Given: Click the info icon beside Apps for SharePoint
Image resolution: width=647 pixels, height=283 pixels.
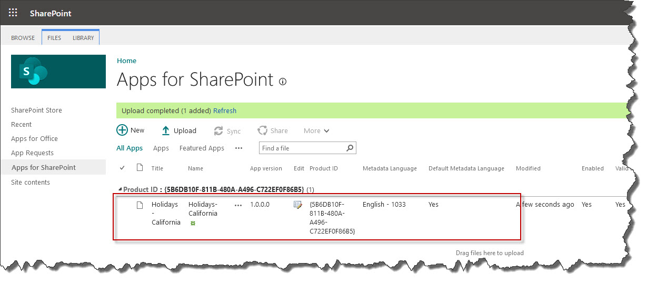Looking at the screenshot, I should click(283, 82).
